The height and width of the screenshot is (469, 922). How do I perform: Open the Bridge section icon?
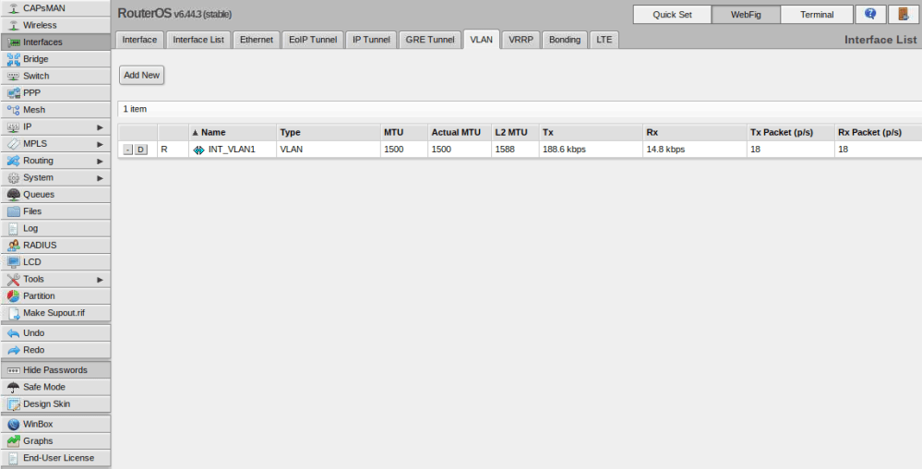pyautogui.click(x=14, y=59)
